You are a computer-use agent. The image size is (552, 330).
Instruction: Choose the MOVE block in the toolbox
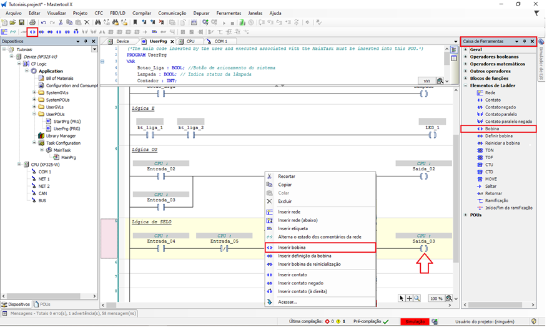pyautogui.click(x=492, y=179)
